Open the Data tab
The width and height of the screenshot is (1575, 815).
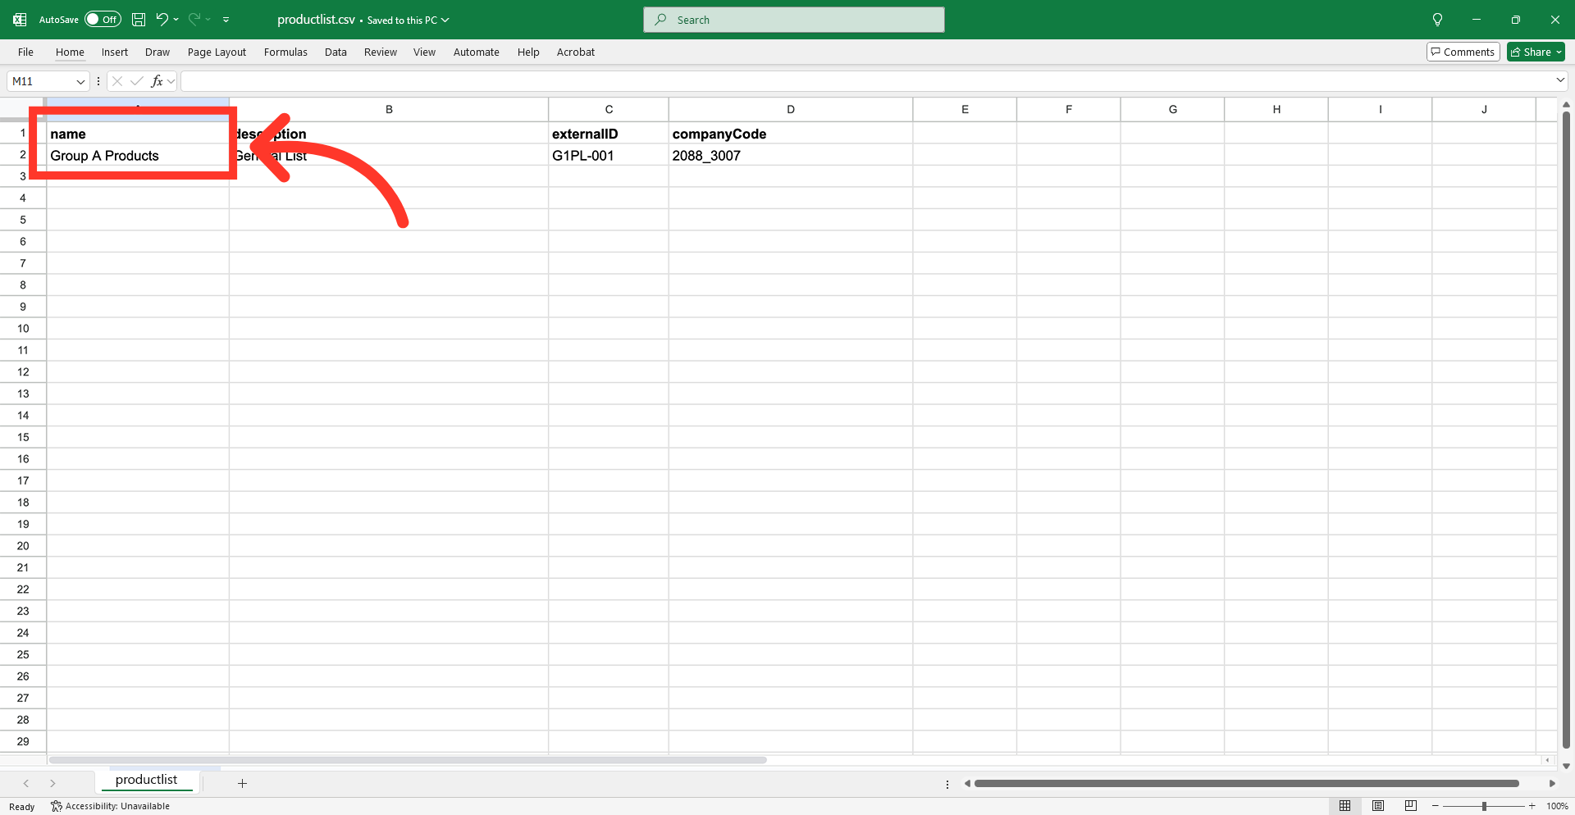[x=336, y=52]
